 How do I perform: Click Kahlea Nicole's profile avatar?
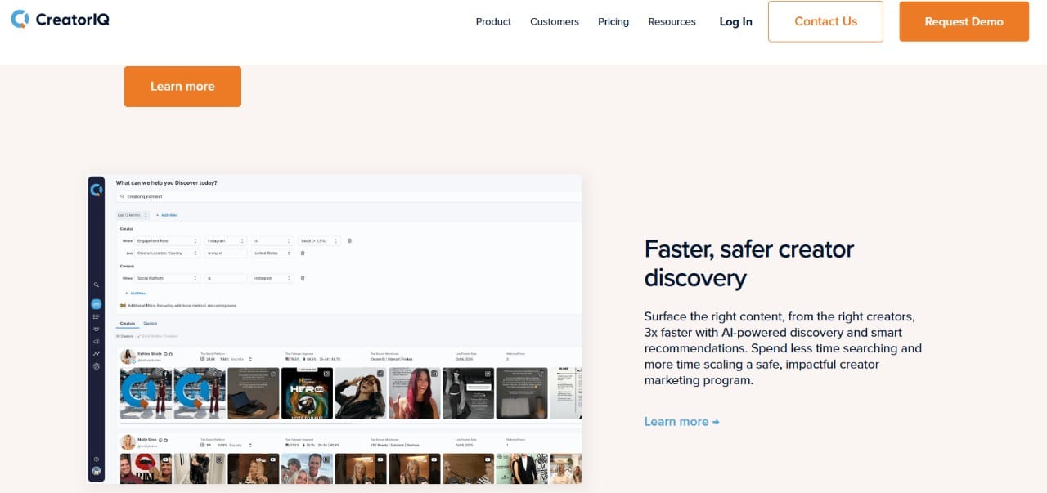click(128, 356)
